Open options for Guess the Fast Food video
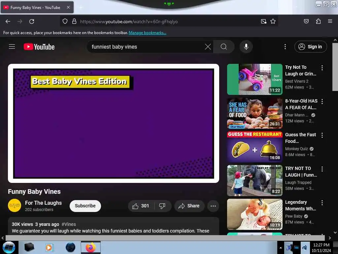The height and width of the screenshot is (254, 338). pos(322,135)
